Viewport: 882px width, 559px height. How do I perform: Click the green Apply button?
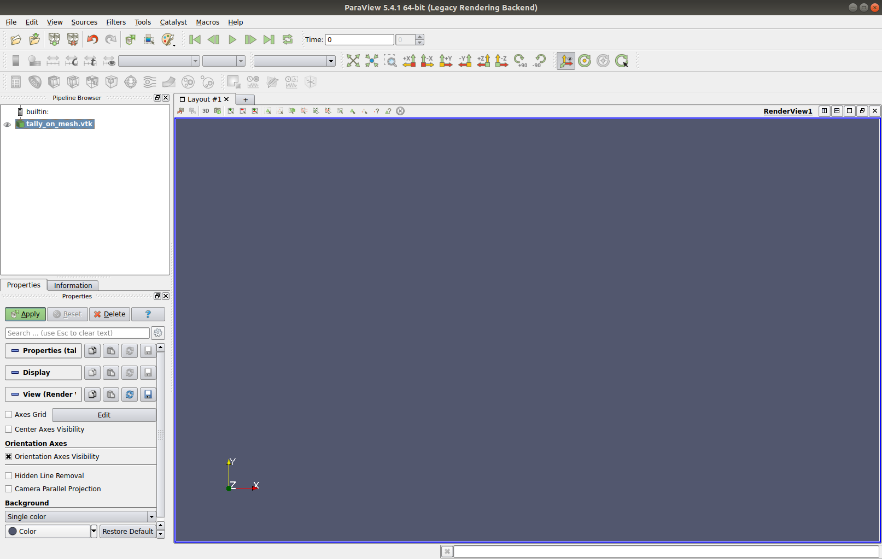[25, 314]
